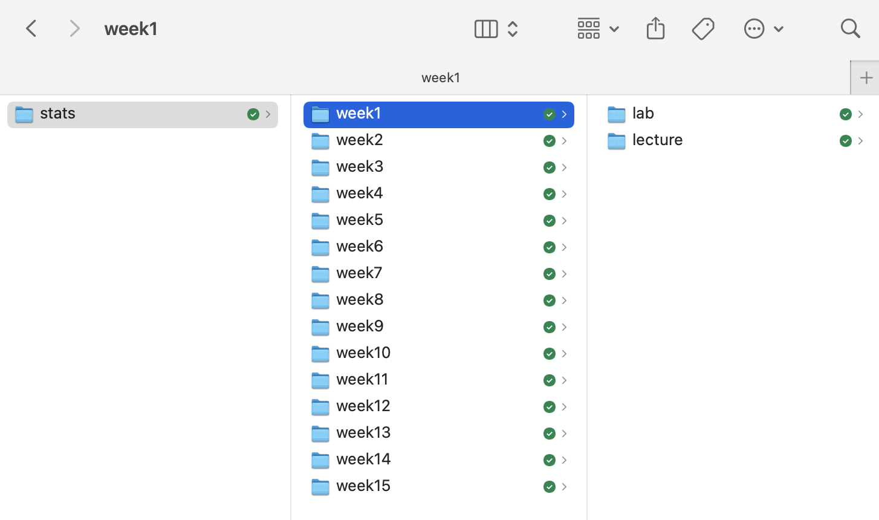Click the column view icon
The image size is (879, 520).
(485, 28)
